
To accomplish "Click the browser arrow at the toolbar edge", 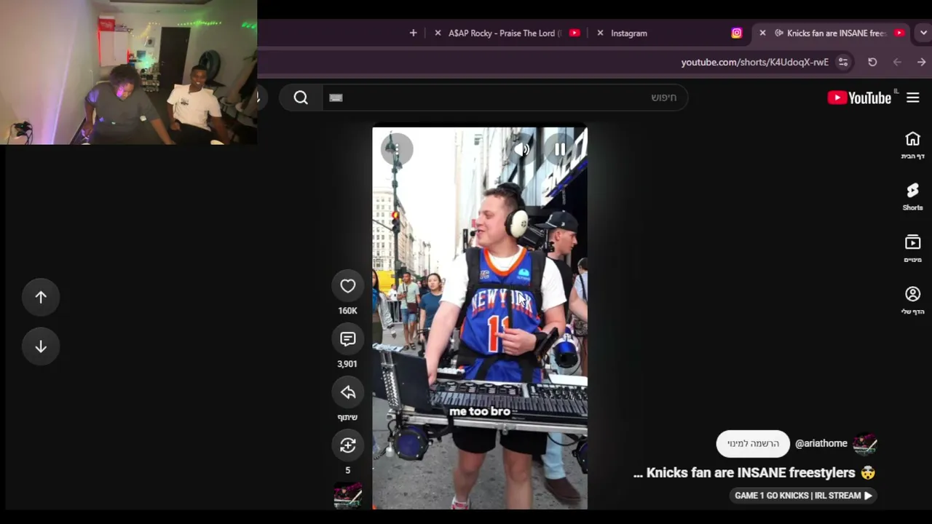I will point(922,62).
